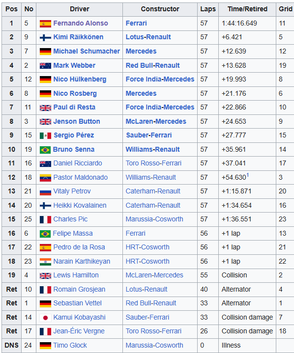Open the Lewis Hamilton link
This screenshot has width=294, height=353.
(76, 275)
